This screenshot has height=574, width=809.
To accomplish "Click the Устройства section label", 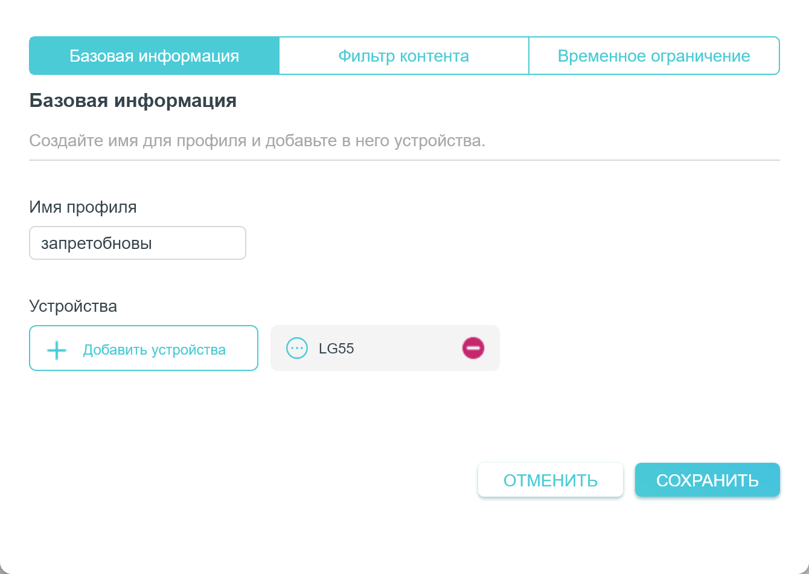I will point(73,306).
